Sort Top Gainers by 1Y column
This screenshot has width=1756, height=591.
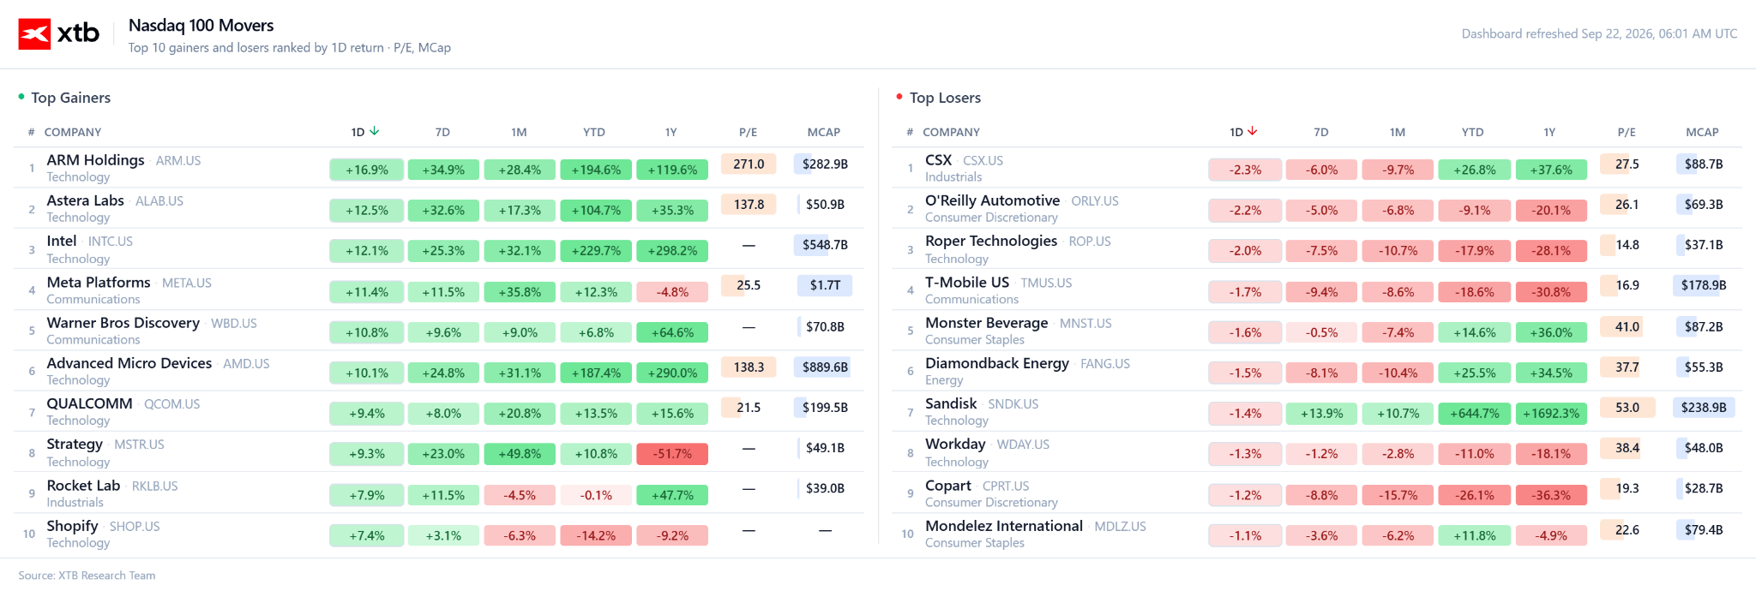(671, 132)
